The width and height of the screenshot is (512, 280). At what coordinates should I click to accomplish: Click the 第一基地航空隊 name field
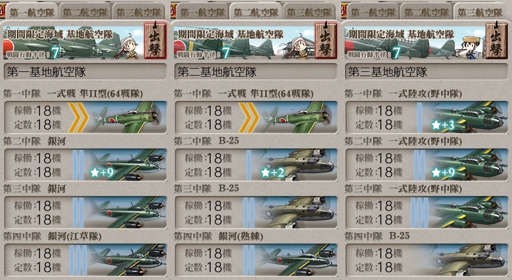(x=85, y=72)
